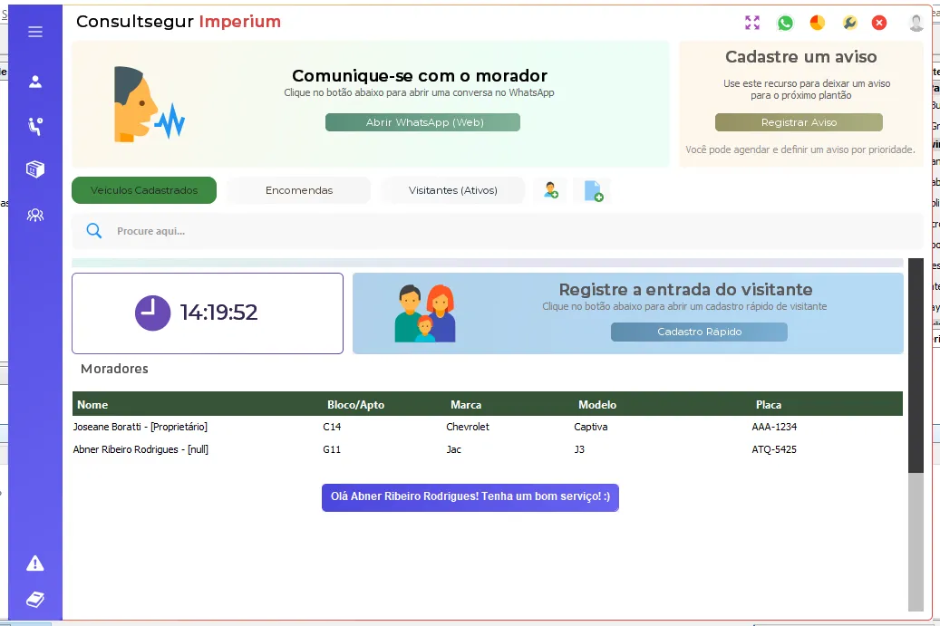Screen dimensions: 940x626
Task: Click the Nome column header
Action: tap(92, 405)
